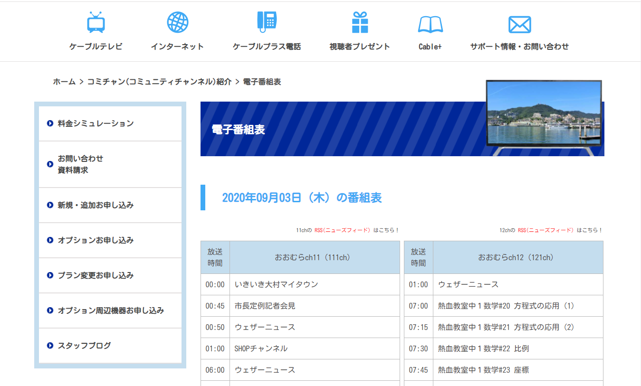Click arrow bullet beside オプションお申し込み
The width and height of the screenshot is (641, 386).
pos(50,240)
